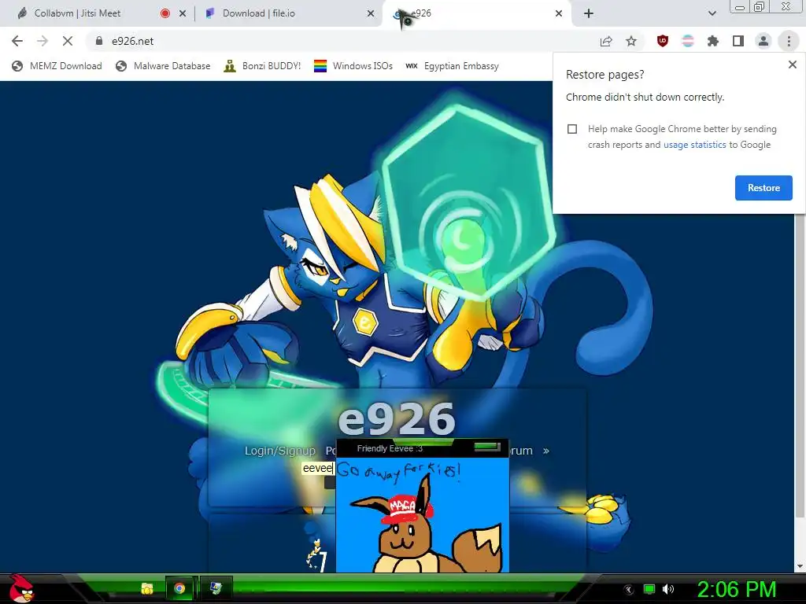Click the Eevee drawing with MAGA hat
The width and height of the screenshot is (806, 604).
click(x=423, y=516)
